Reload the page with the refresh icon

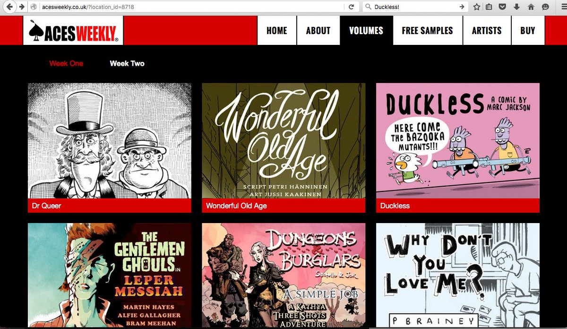pos(351,7)
